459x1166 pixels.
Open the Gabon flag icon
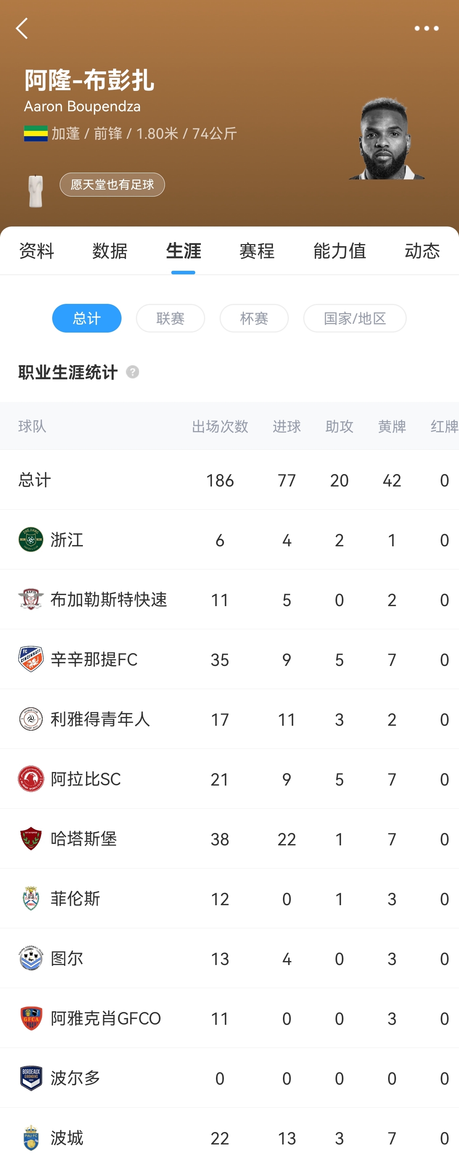pos(36,134)
